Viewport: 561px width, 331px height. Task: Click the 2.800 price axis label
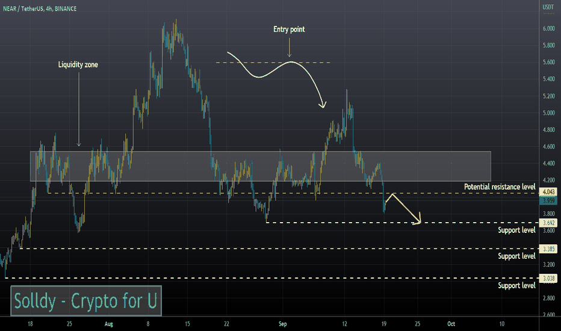point(548,299)
